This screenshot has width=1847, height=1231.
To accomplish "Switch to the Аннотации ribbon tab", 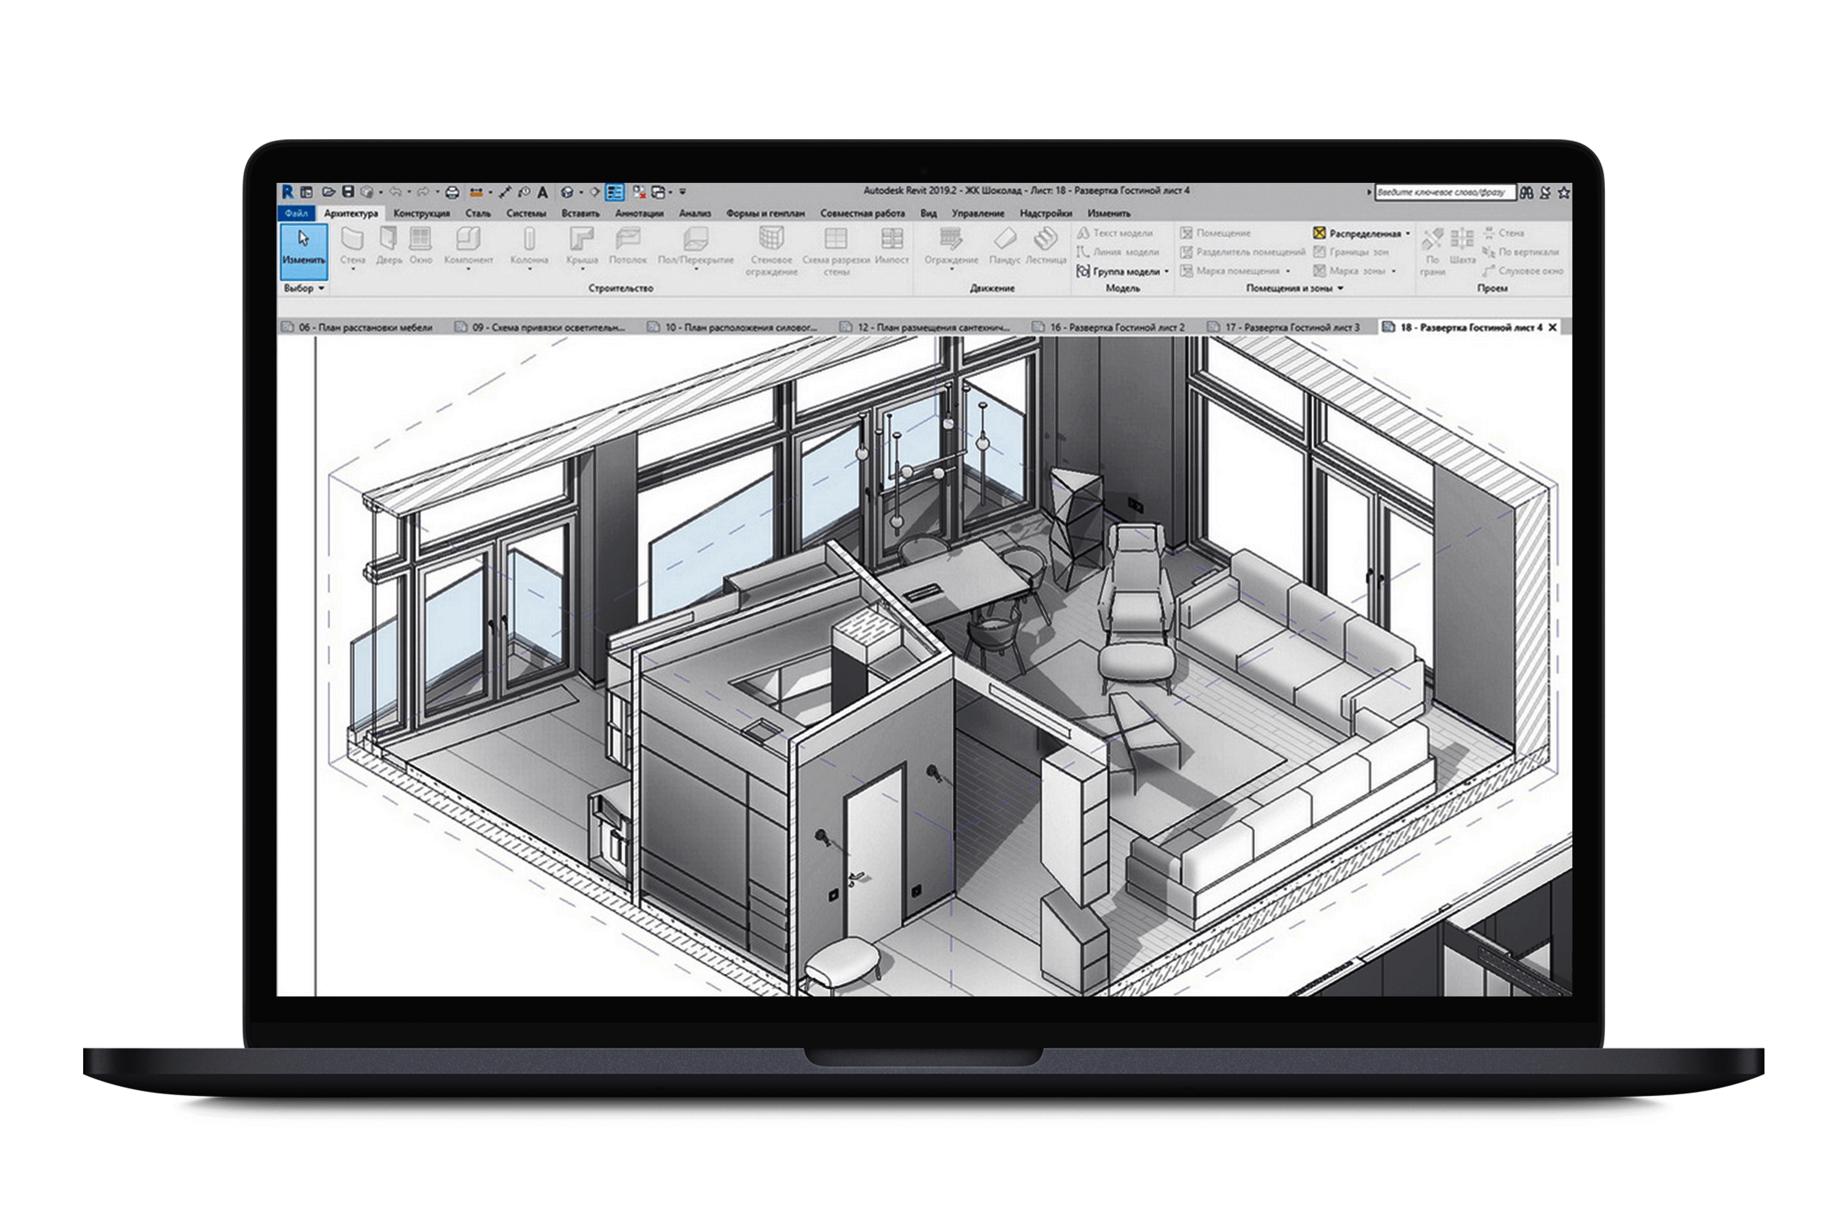I will click(639, 213).
